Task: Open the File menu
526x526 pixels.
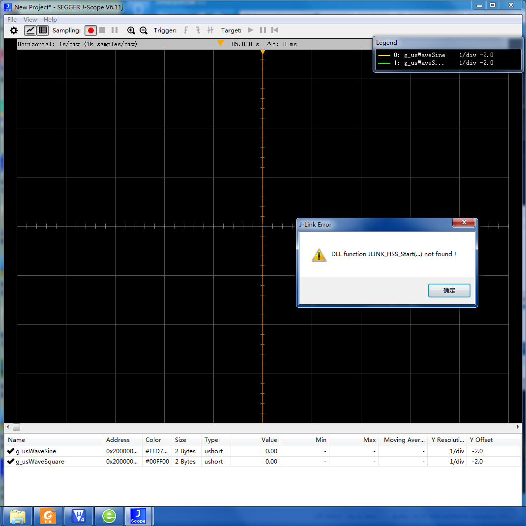Action: coord(12,20)
